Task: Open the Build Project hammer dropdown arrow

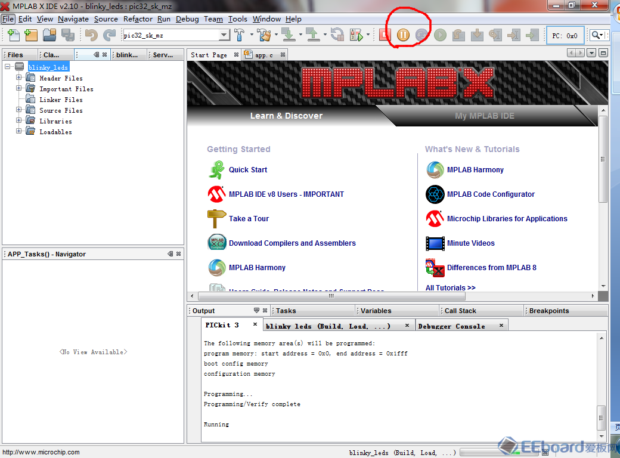Action: (x=252, y=35)
